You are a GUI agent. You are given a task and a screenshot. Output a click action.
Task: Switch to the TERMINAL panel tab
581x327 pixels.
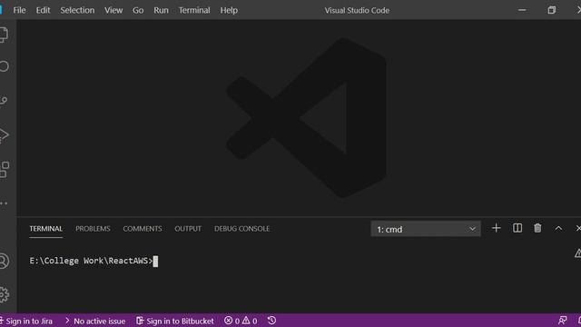(x=46, y=229)
